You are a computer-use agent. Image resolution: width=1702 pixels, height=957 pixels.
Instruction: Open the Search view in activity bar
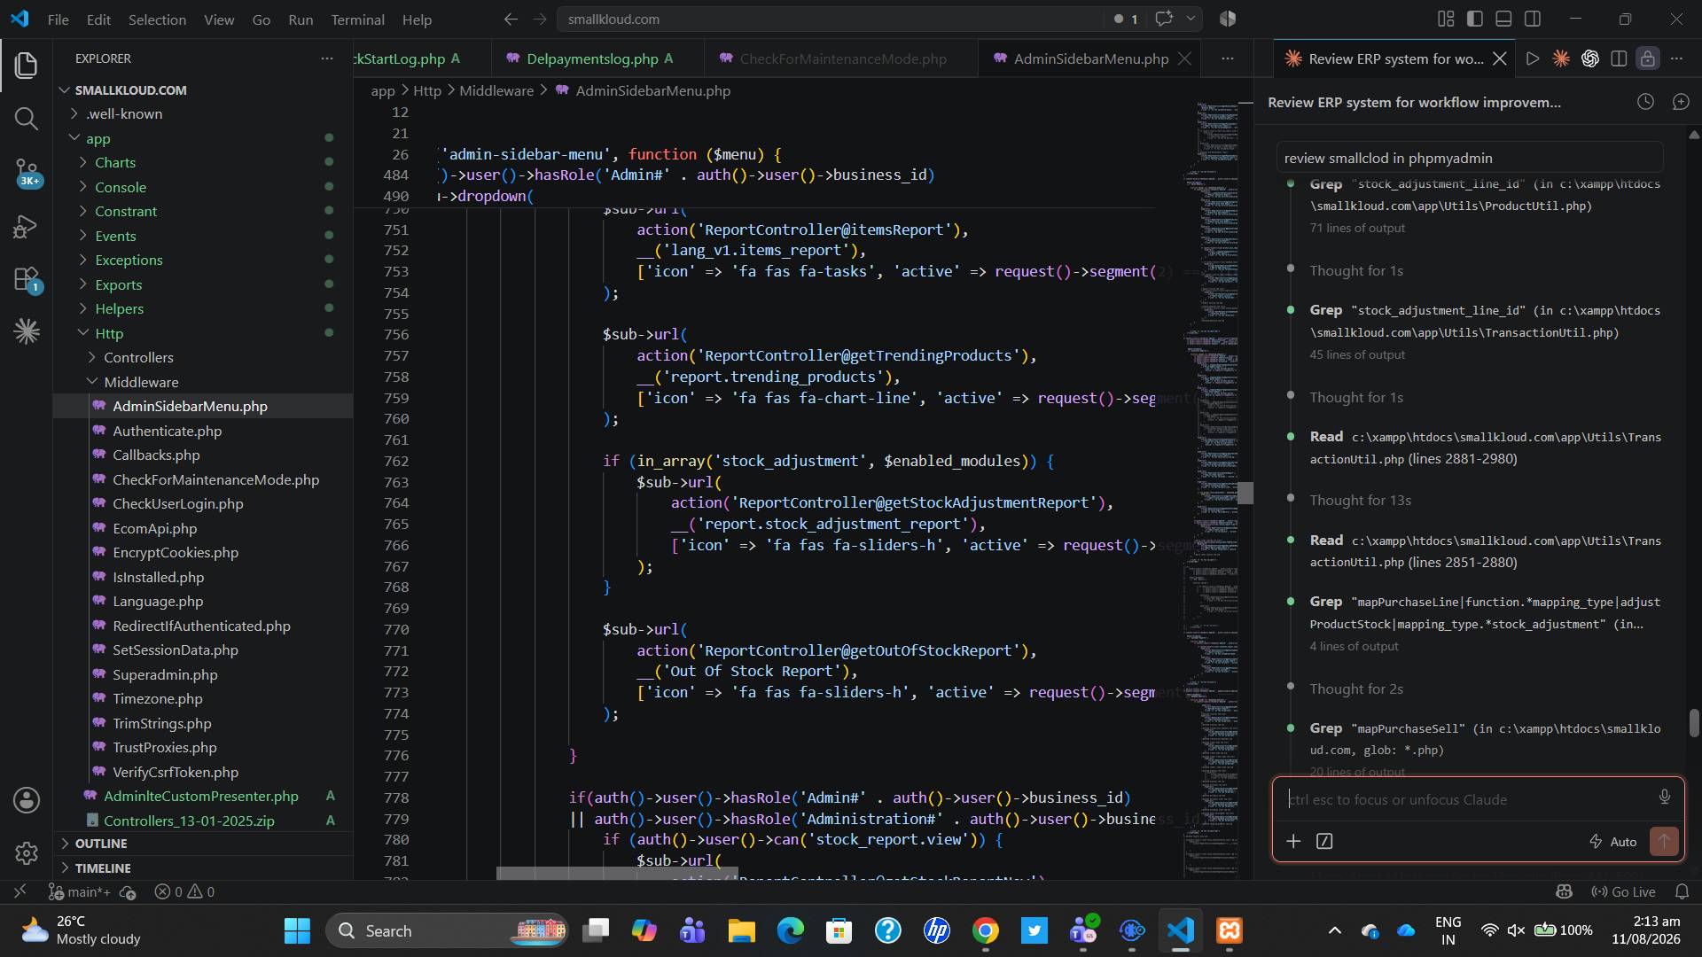(27, 119)
